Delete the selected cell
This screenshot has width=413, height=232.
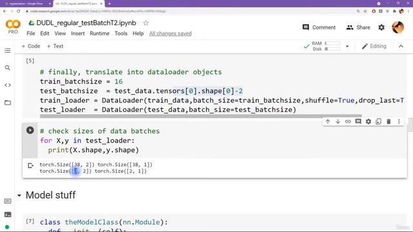tap(388, 122)
